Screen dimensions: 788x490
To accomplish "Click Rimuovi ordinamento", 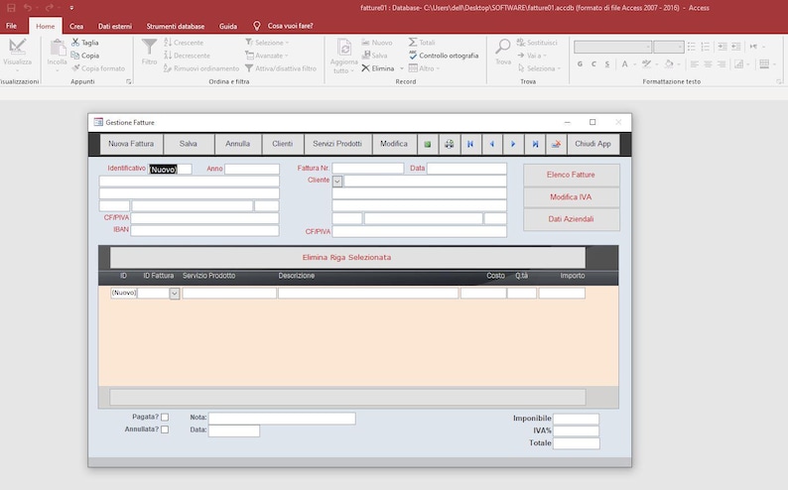I will (x=201, y=68).
